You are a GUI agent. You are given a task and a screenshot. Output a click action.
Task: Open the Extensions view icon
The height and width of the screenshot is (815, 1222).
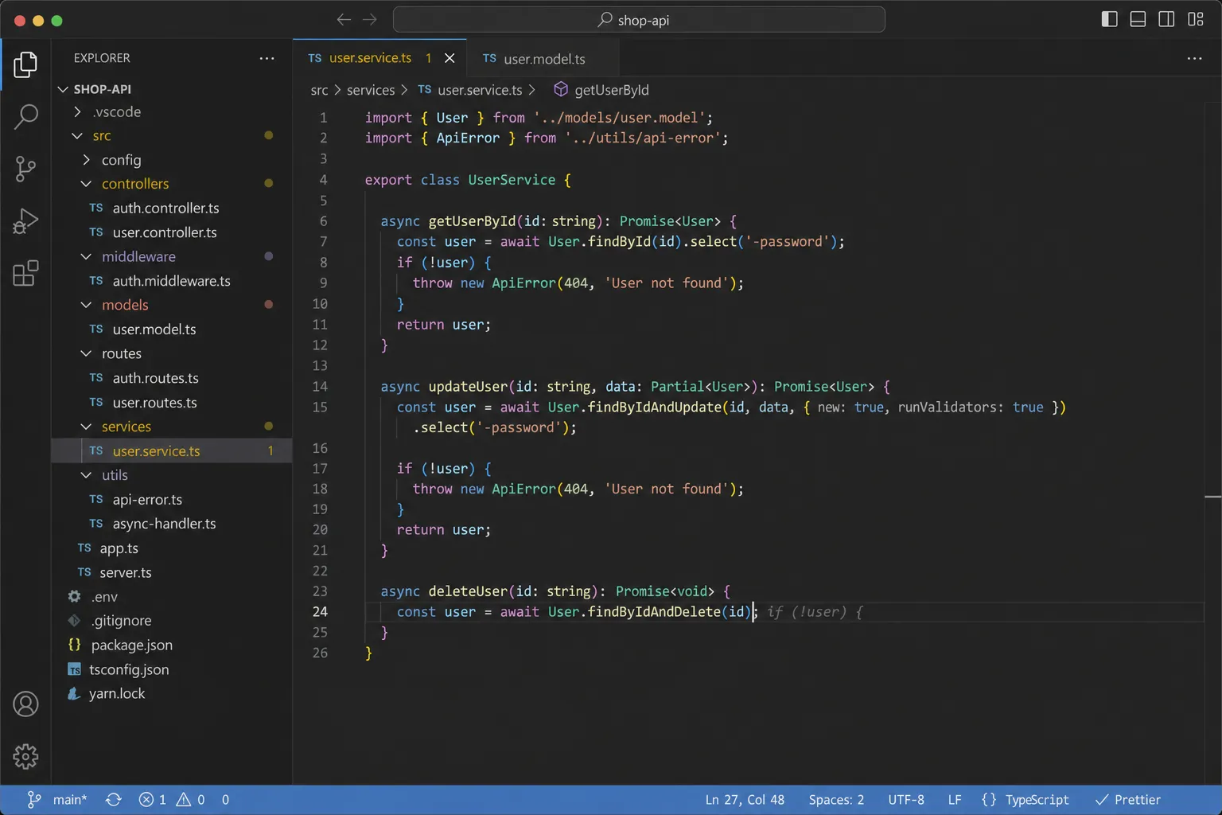tap(25, 273)
